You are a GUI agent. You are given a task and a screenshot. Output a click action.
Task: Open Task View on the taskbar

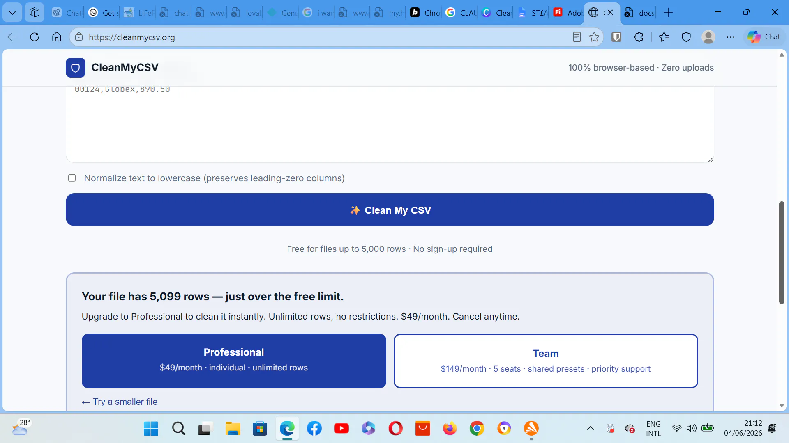click(x=205, y=429)
